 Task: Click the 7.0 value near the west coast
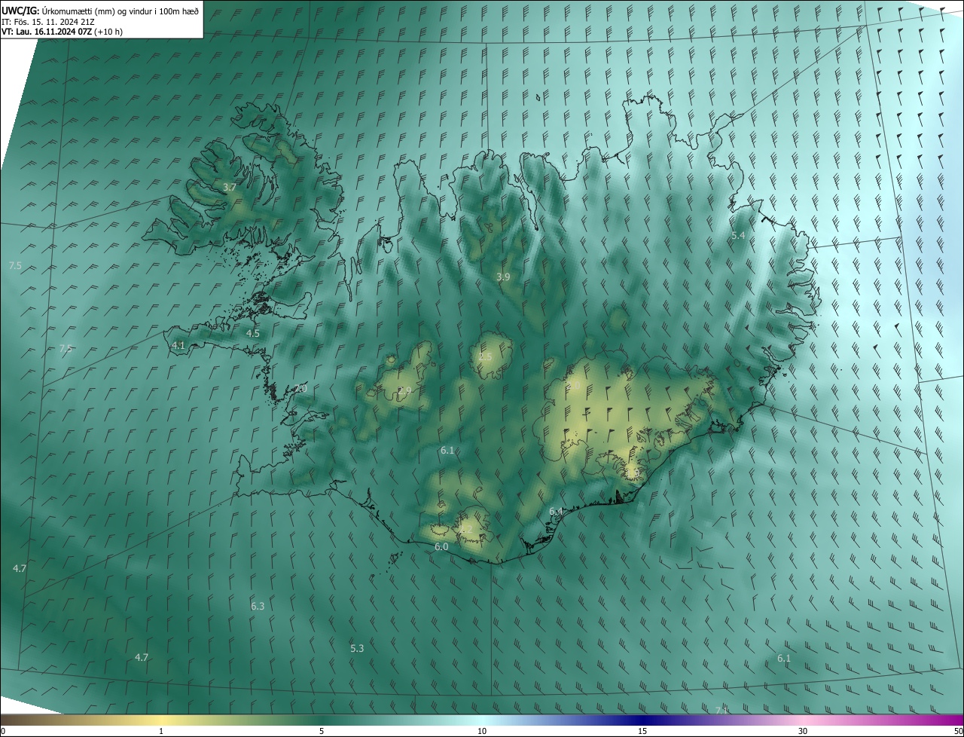[300, 388]
